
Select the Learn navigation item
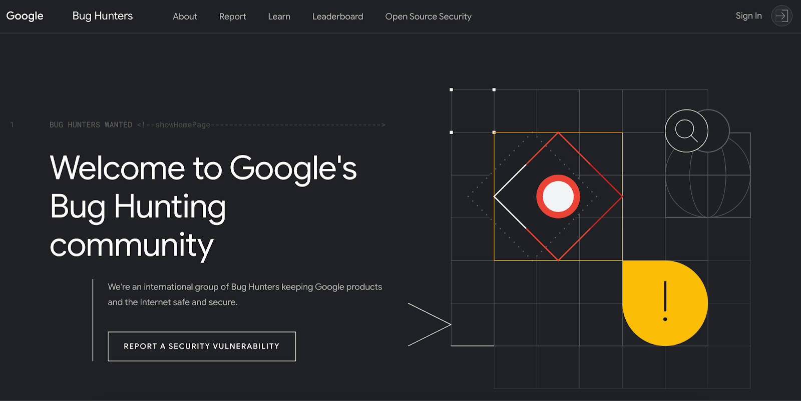279,16
